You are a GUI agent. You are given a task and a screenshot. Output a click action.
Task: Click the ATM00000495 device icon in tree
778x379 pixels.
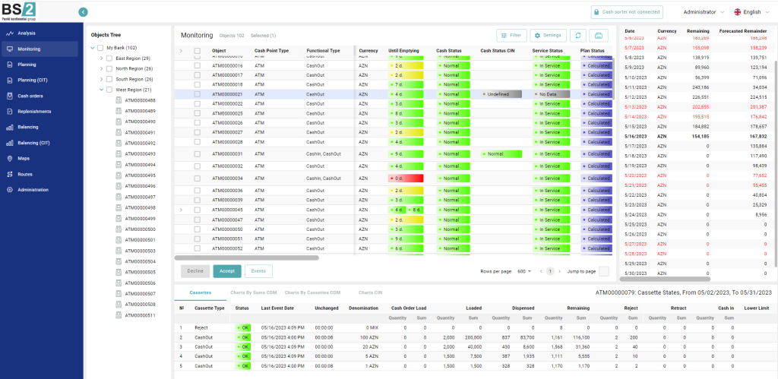119,175
